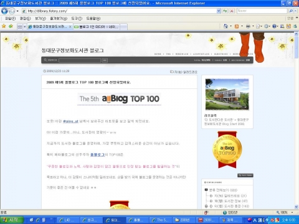This screenshot has height=224, width=299.
Task: Open the RSS feeds dropdown arrow
Action: point(242,26)
